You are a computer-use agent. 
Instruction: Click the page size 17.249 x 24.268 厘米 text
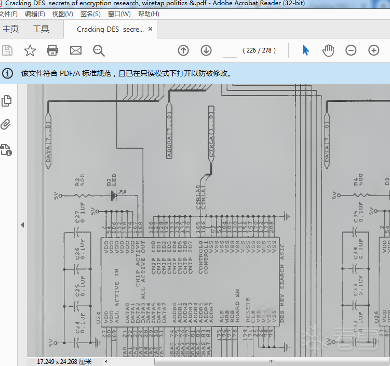64,361
